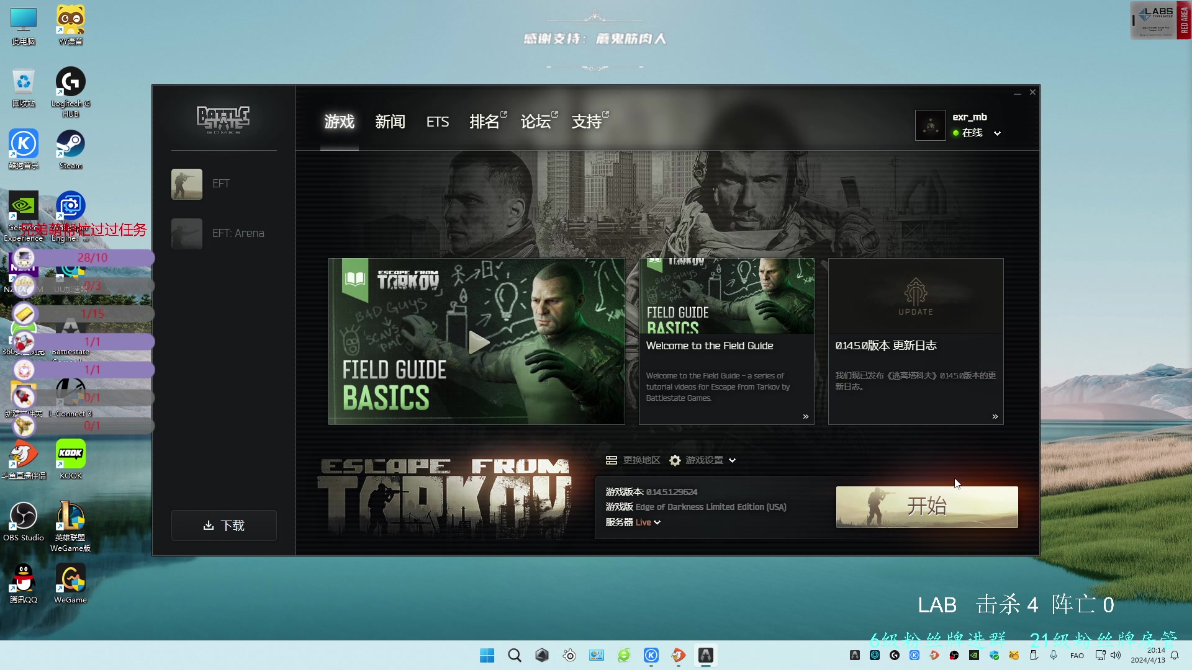This screenshot has height=670, width=1192.
Task: Open the 酷狗音乐 desktop icon
Action: coord(24,150)
